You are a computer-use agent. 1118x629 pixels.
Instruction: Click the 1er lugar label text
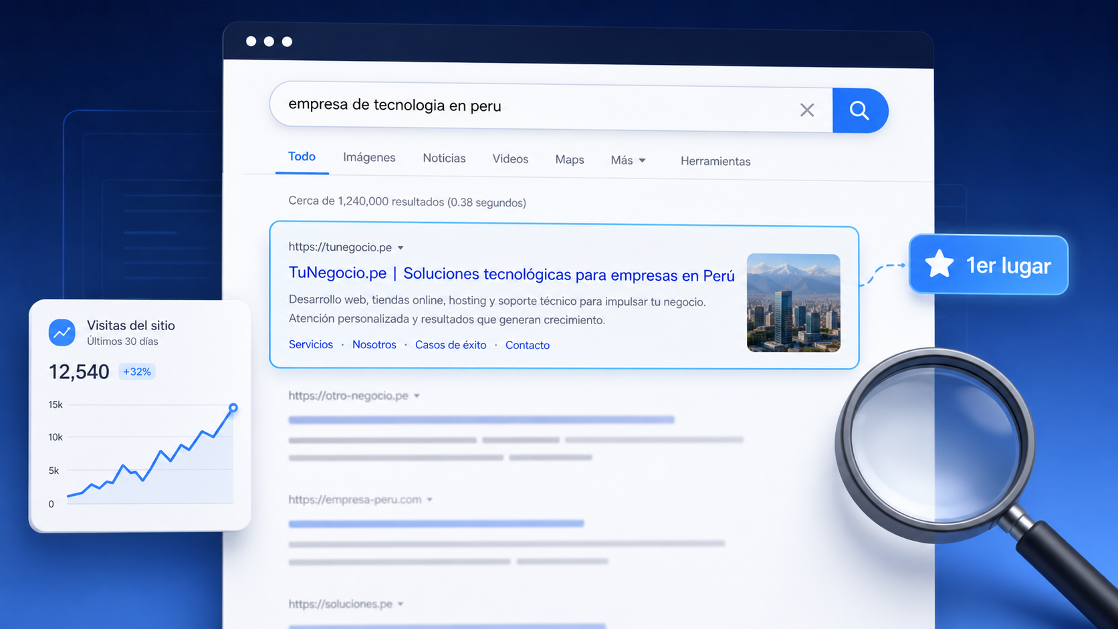(x=1008, y=266)
